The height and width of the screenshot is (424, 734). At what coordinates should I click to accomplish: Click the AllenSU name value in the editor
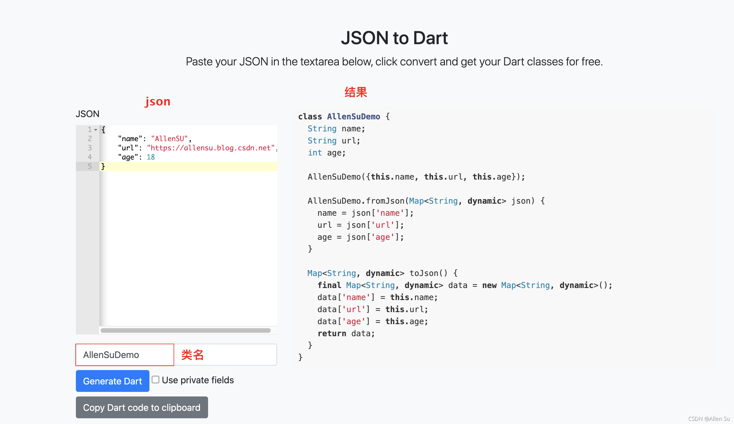pos(170,139)
